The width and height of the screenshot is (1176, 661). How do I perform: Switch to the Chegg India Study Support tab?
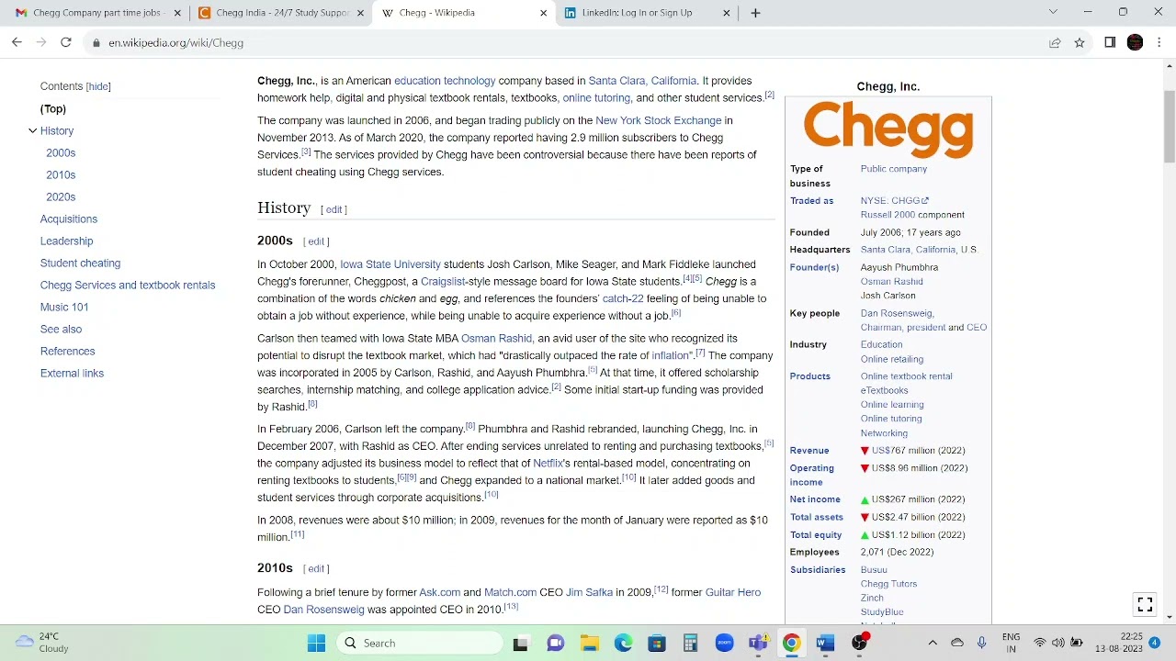280,13
